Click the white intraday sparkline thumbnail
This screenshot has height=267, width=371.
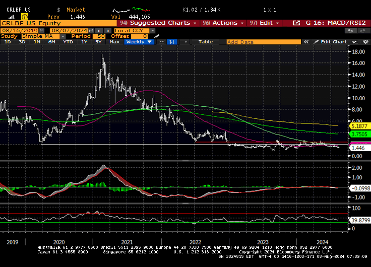(121, 10)
